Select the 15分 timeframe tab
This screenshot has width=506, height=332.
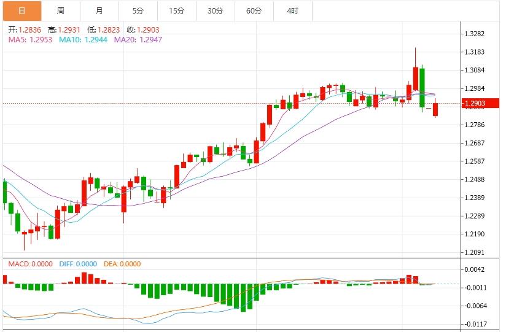point(177,11)
